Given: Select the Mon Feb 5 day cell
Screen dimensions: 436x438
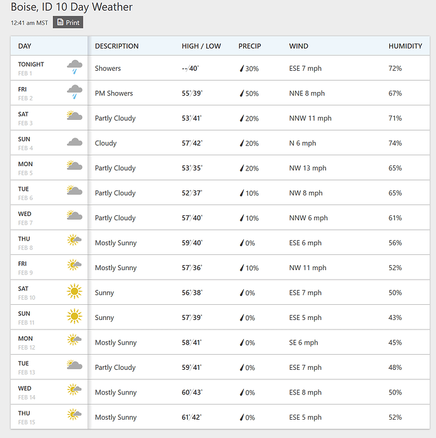Looking at the screenshot, I should pyautogui.click(x=25, y=168).
